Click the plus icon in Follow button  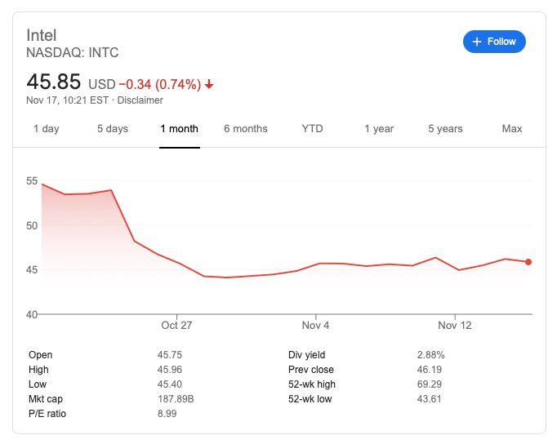coord(477,42)
